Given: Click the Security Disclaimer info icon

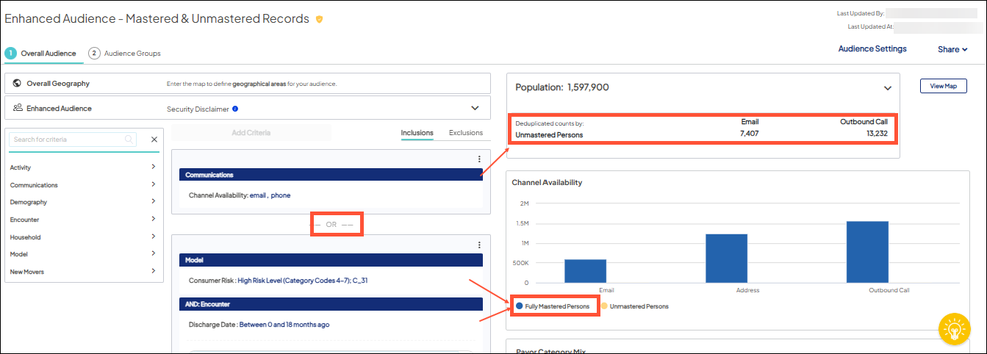Looking at the screenshot, I should coord(235,109).
